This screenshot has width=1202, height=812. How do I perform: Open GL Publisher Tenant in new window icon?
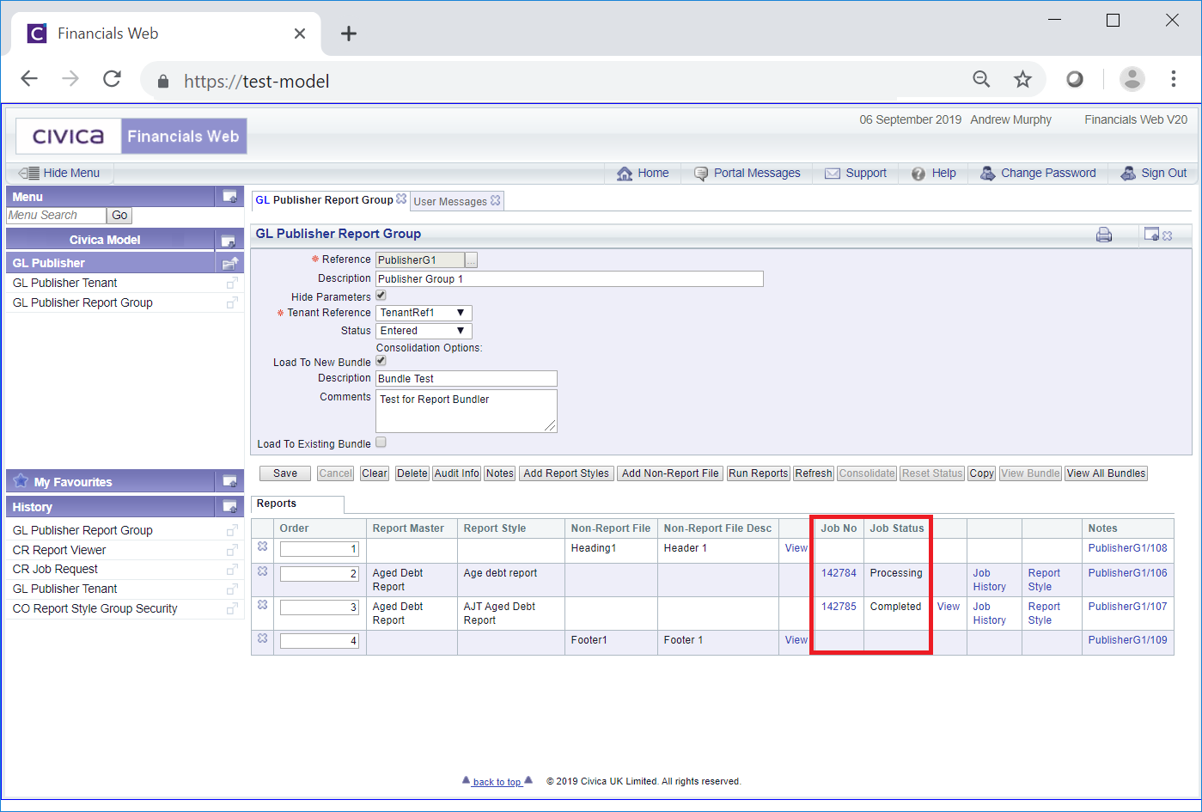coord(232,283)
